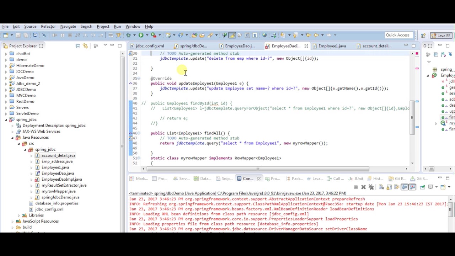Click Last Edit Location arrow icon
455x256 pixels.
pos(308,35)
